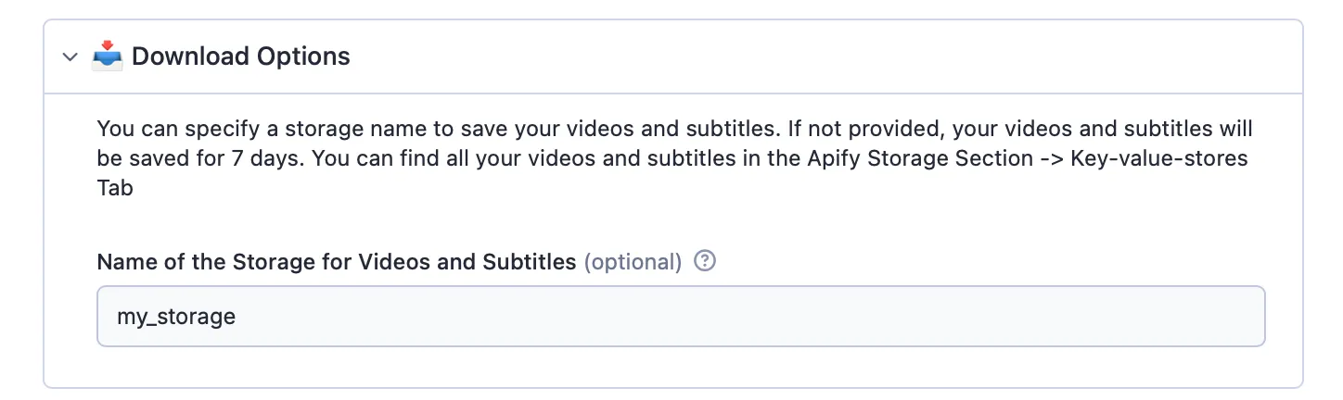Click the inbox tray icon beside Download Options
This screenshot has height=400, width=1343.
tap(108, 56)
